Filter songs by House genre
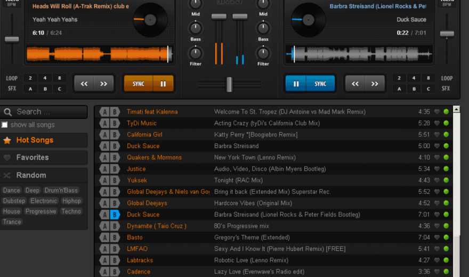469x277 pixels. (12, 211)
